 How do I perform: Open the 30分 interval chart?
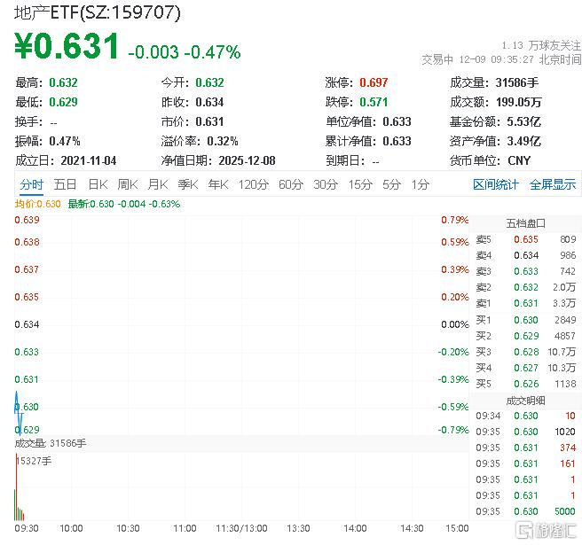point(326,184)
